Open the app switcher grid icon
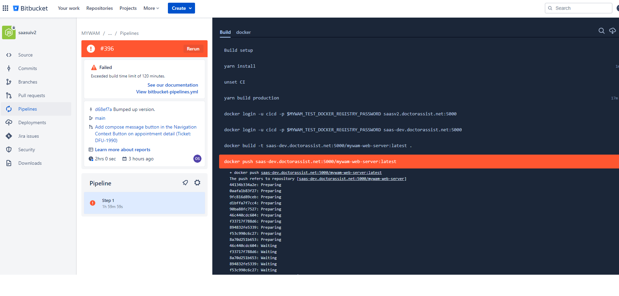The width and height of the screenshot is (619, 296). (x=5, y=8)
